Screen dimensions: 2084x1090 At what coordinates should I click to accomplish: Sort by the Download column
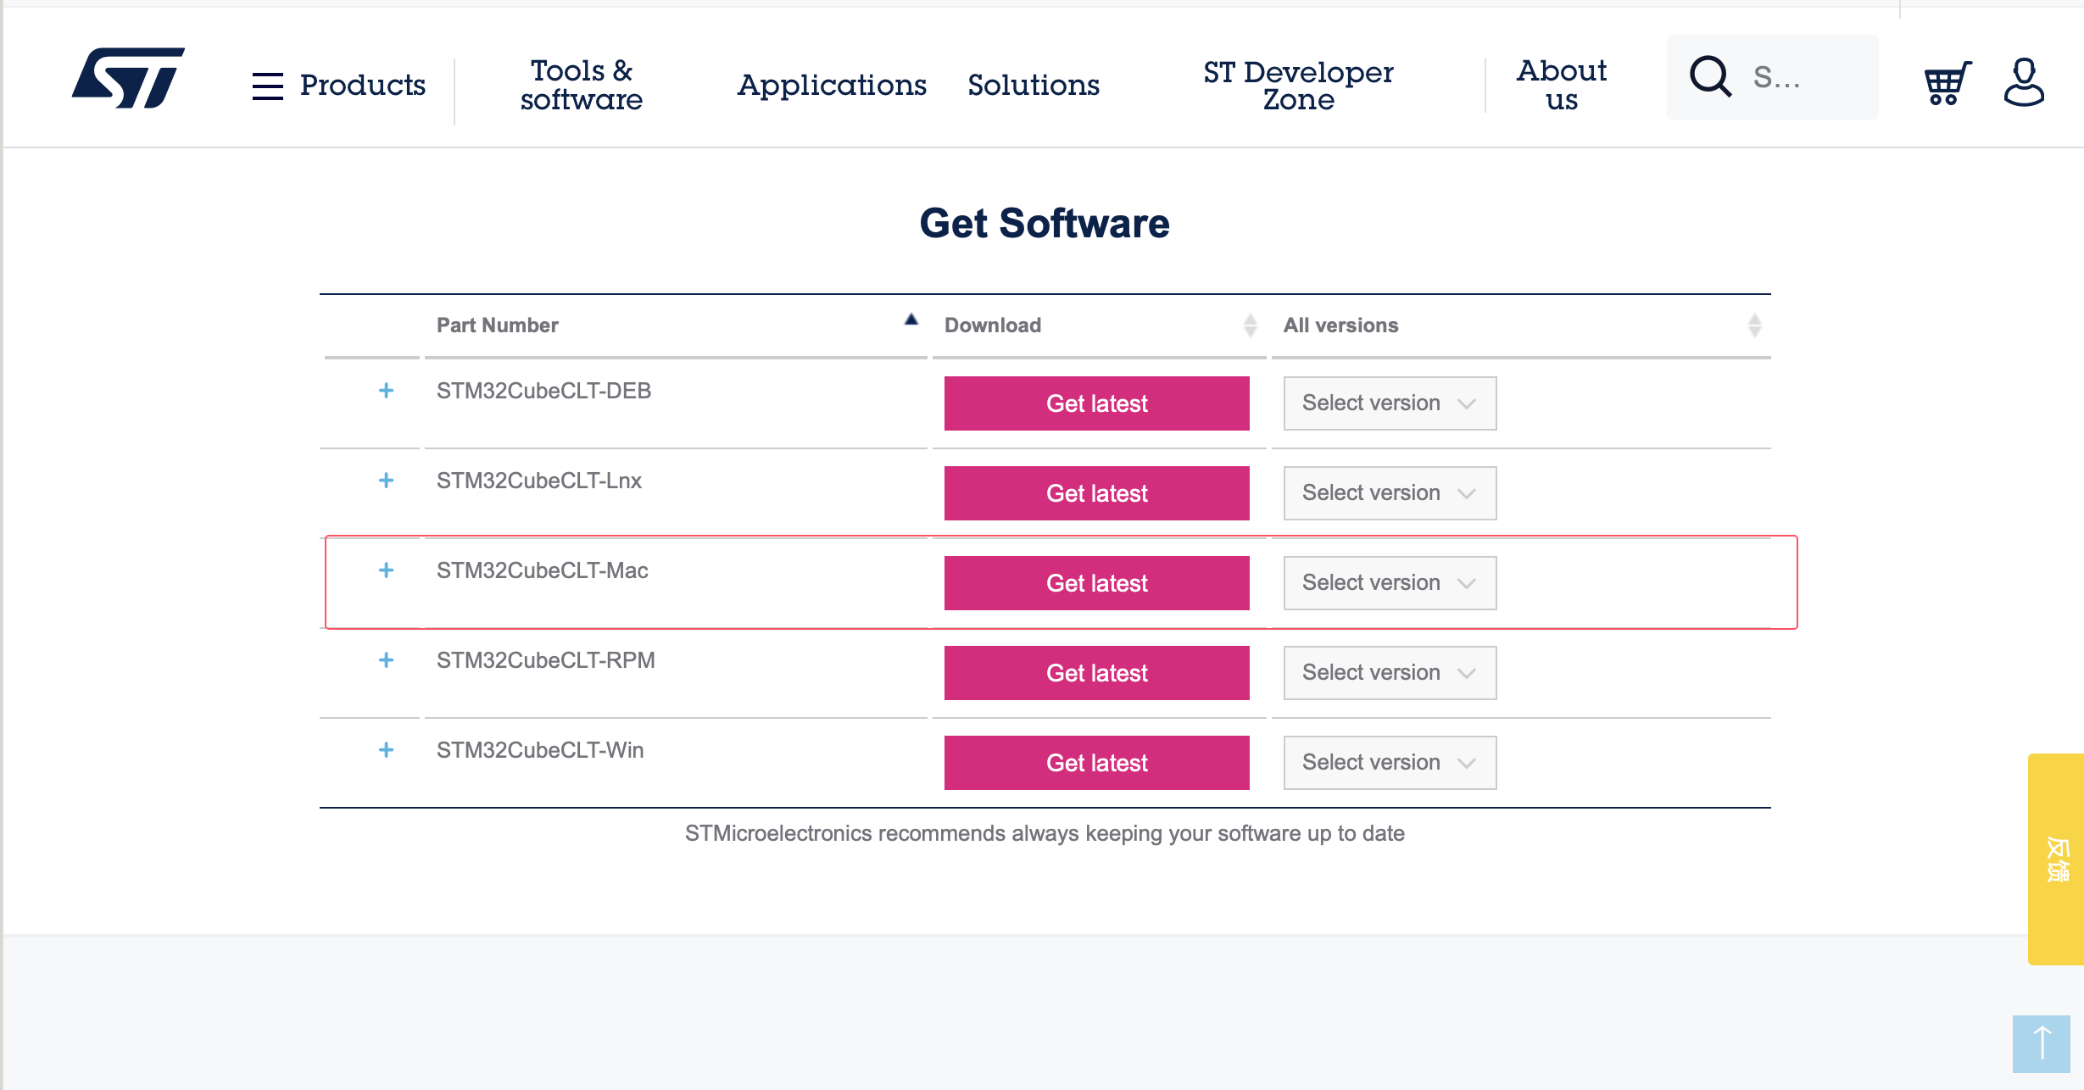[x=1100, y=325]
